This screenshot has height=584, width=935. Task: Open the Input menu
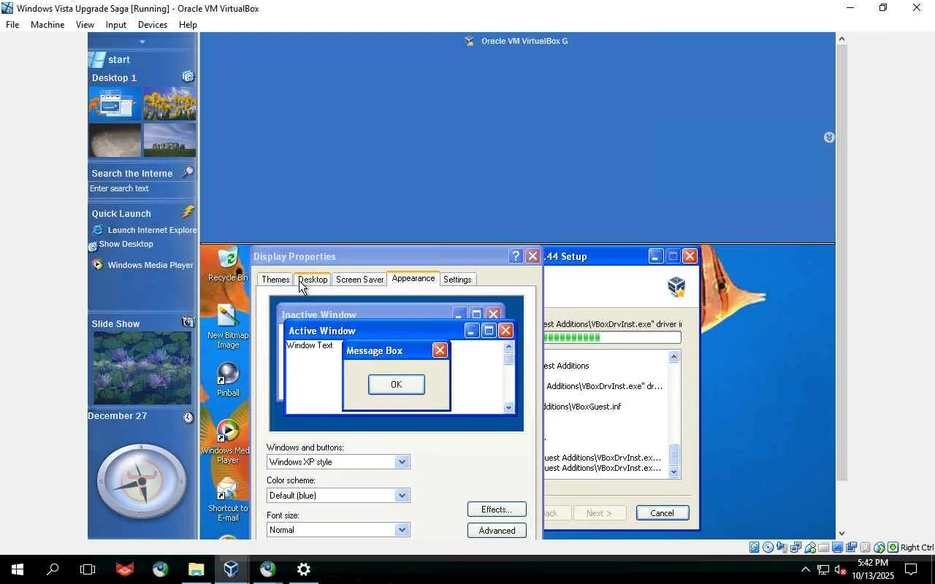[116, 25]
